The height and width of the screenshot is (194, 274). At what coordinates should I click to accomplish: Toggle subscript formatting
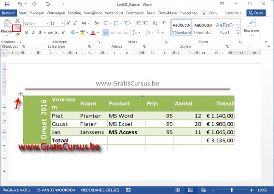click(57, 33)
